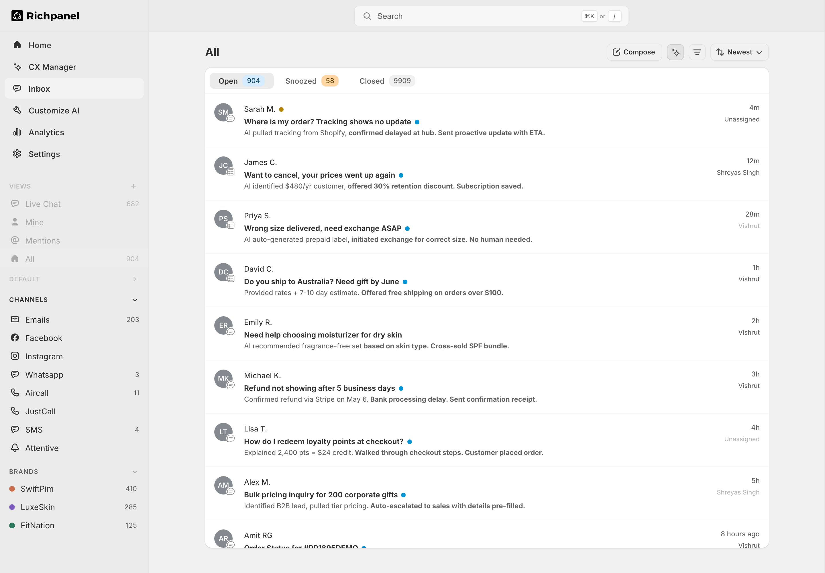825x573 pixels.
Task: Click 'James C.' sender name
Action: (x=260, y=162)
